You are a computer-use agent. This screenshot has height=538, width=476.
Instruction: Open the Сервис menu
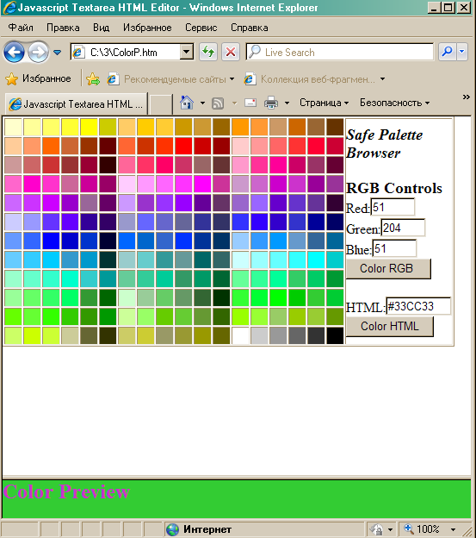coord(201,28)
